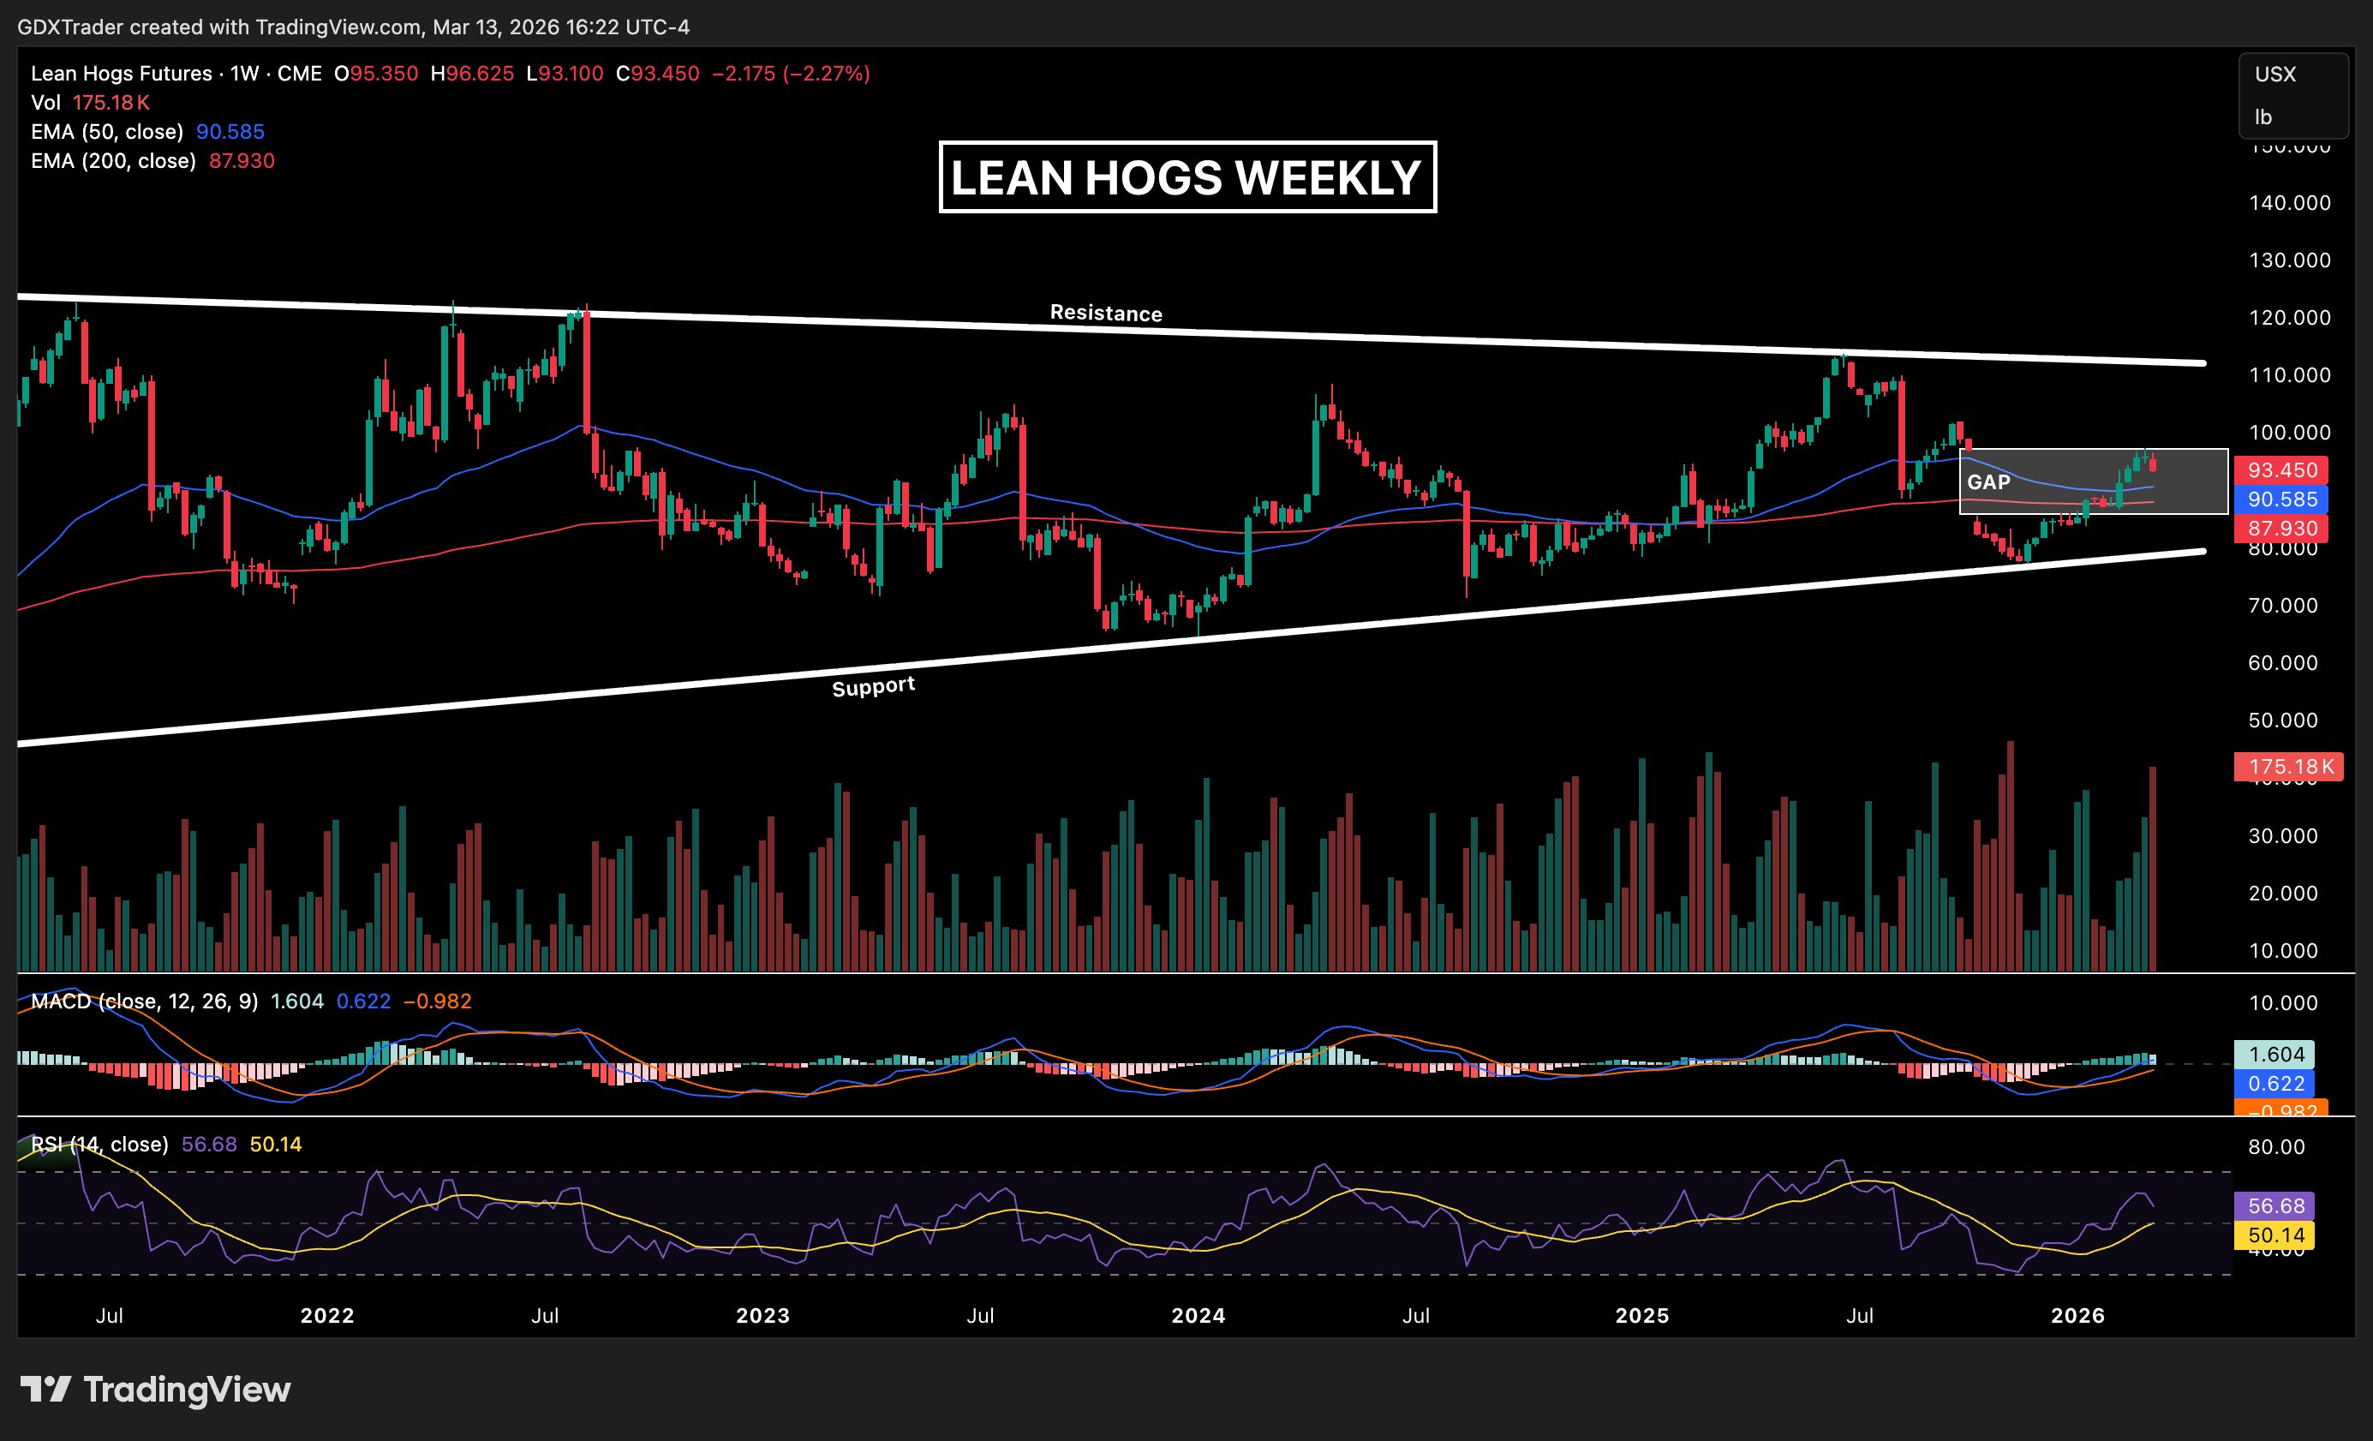The image size is (2373, 1441).
Task: Click the TradingView logo at bottom left
Action: [154, 1388]
